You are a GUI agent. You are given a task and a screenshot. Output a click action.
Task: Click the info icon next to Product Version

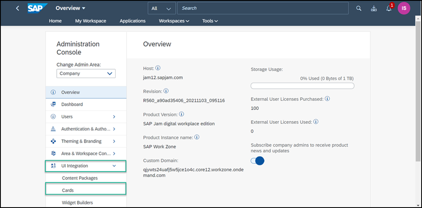pos(181,115)
